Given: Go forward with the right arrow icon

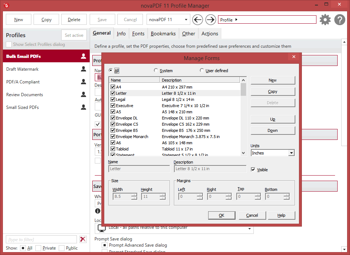Looking at the screenshot, I should click(210, 20).
